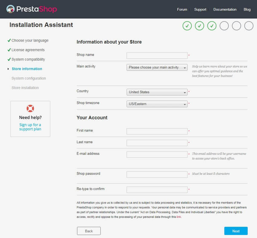Click the Next button
Image resolution: width=257 pixels, height=238 pixels.
click(236, 231)
